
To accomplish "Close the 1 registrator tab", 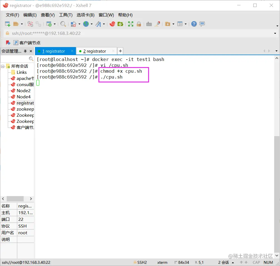I will tap(72, 51).
